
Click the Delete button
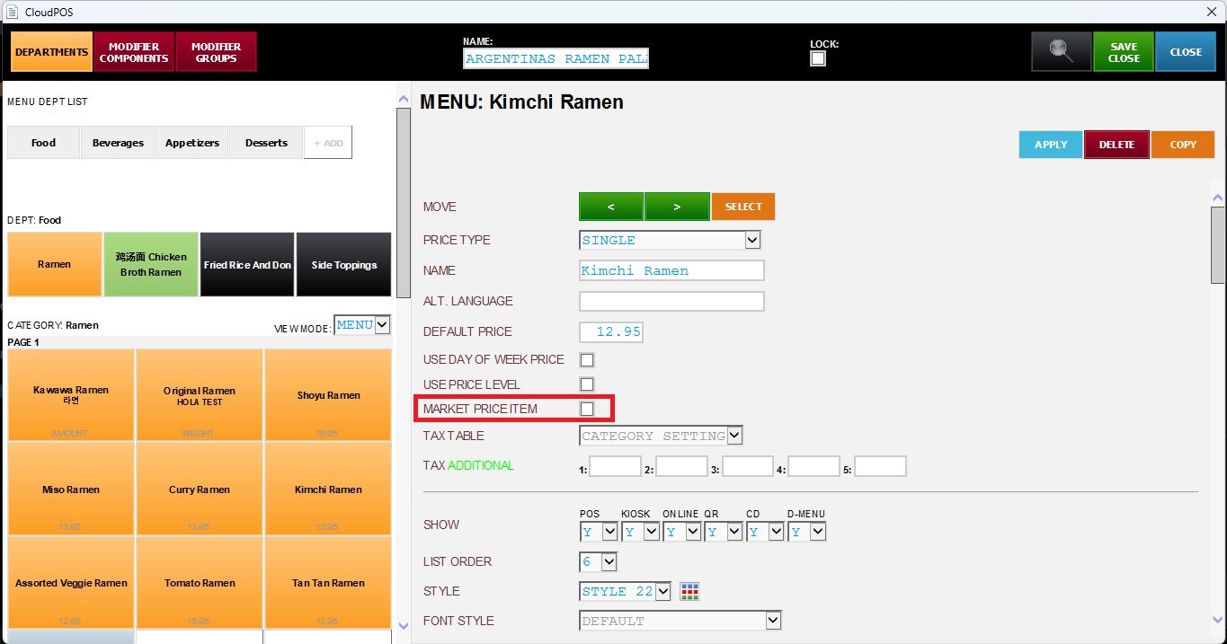(x=1116, y=145)
